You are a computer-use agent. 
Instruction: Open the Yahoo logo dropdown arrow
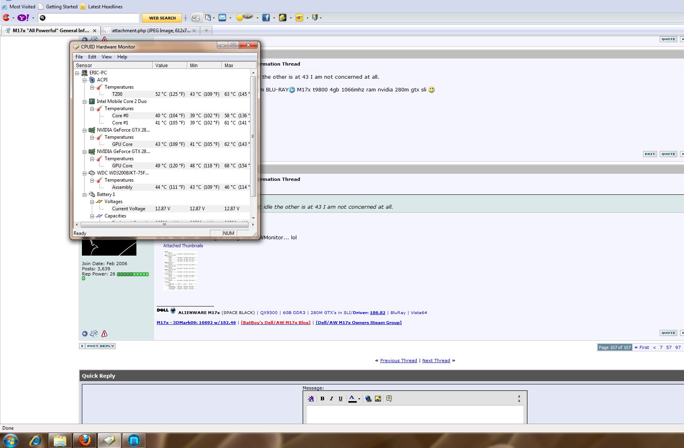tap(33, 18)
